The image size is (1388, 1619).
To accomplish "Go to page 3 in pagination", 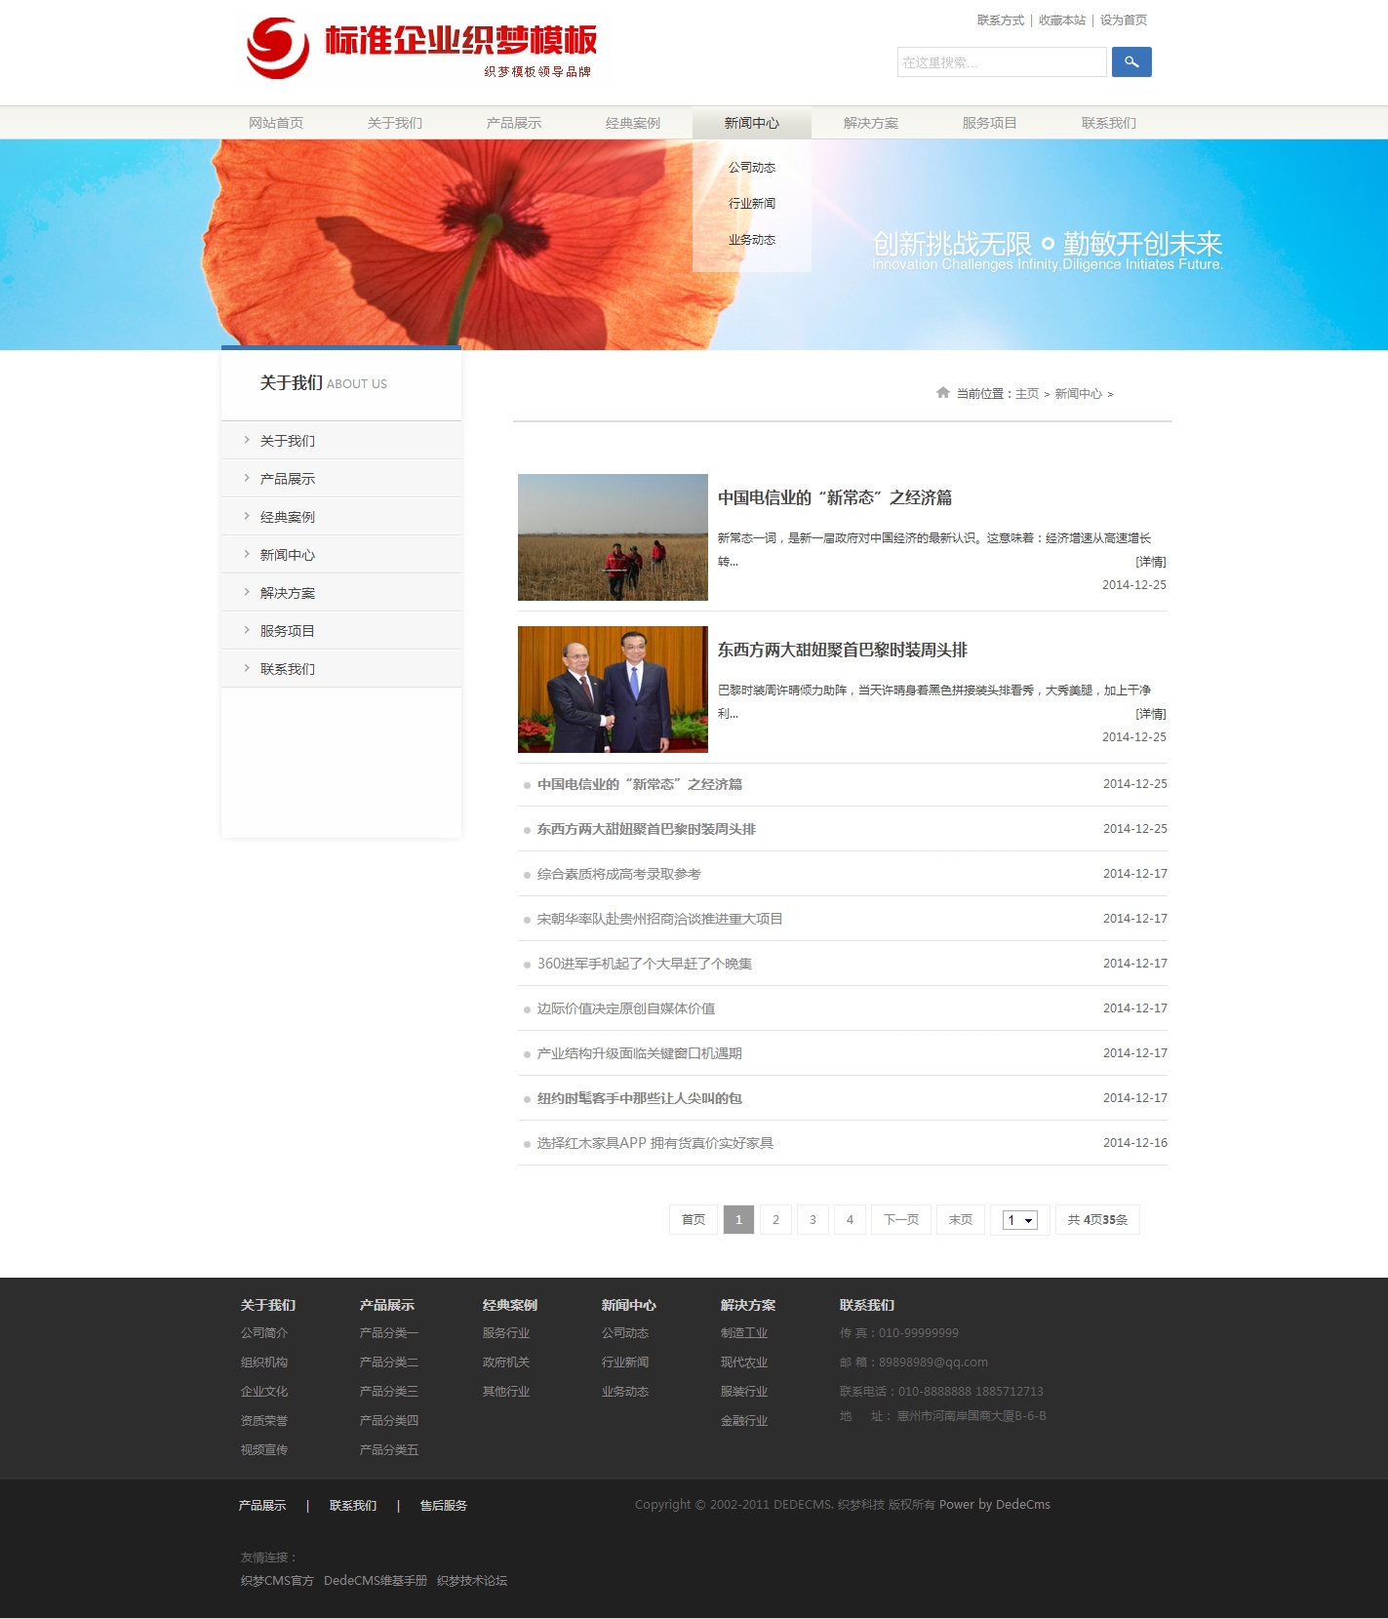I will coord(813,1220).
